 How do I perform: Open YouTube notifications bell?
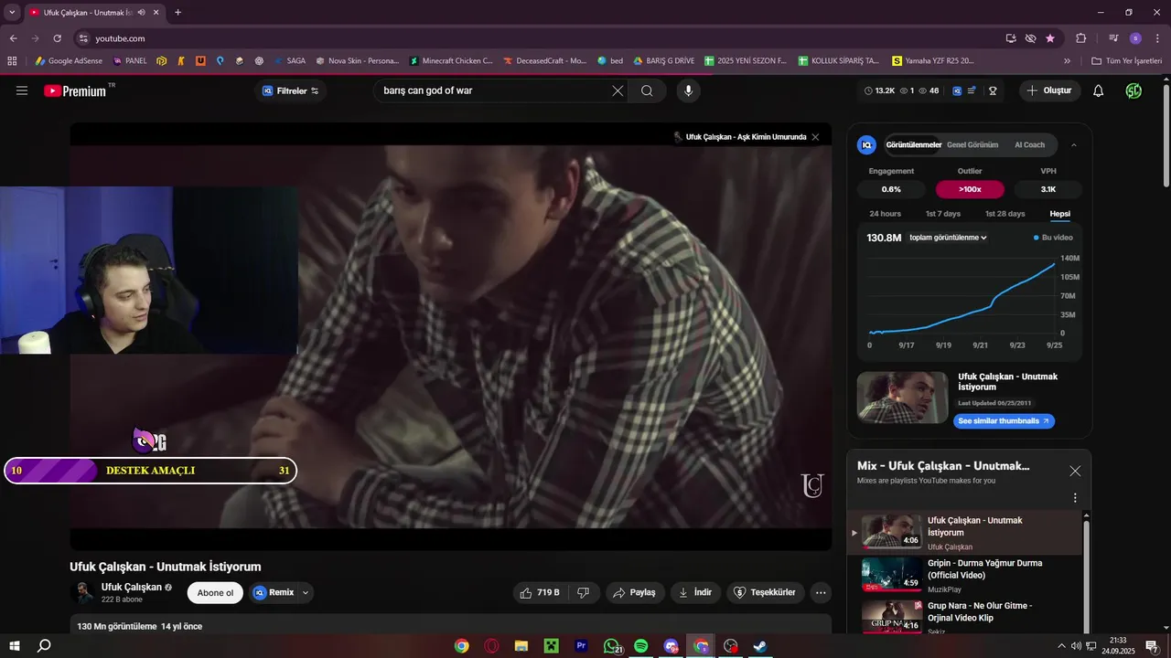coord(1099,90)
